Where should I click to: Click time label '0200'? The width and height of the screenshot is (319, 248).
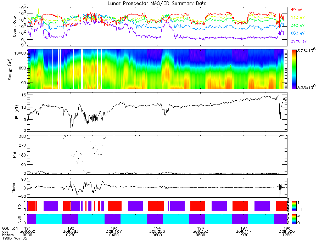point(71,235)
